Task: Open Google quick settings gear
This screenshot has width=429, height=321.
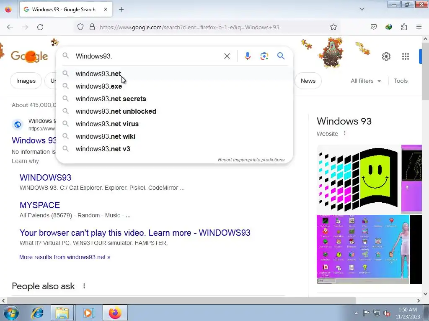Action: pos(386,56)
